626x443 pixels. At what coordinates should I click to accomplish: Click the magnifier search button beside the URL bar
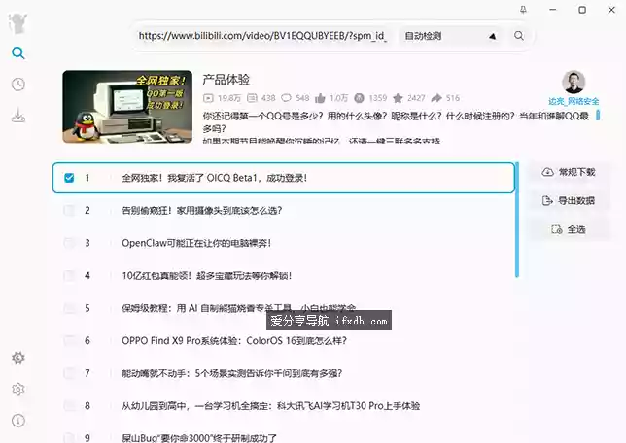[519, 36]
